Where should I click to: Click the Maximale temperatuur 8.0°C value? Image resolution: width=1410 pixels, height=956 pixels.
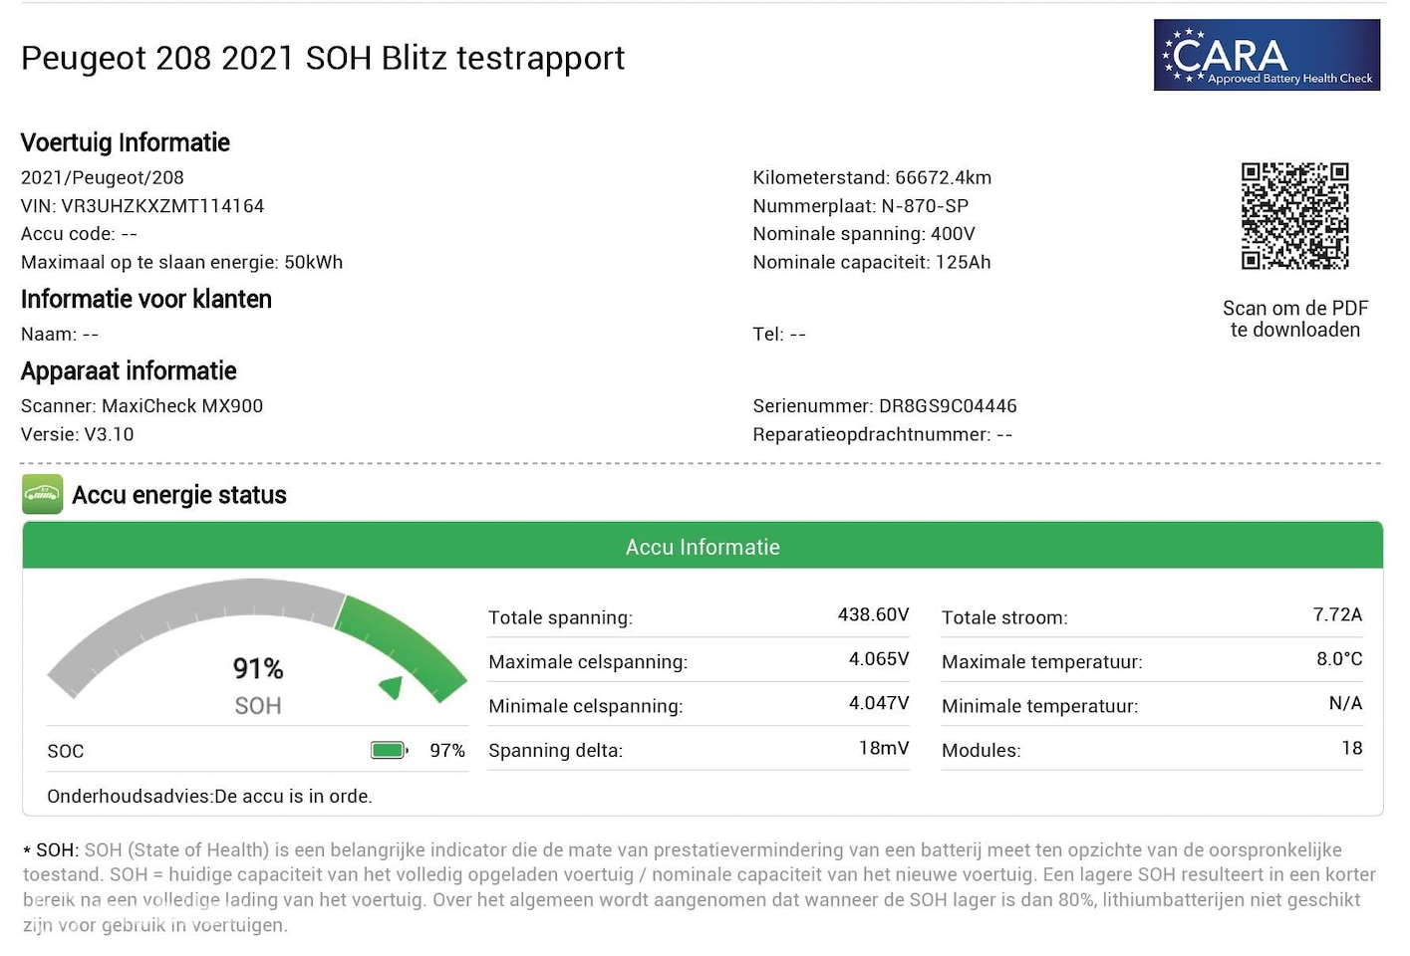(x=1338, y=659)
